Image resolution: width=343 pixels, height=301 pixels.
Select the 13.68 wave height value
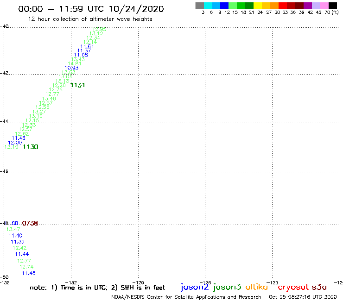tap(69, 72)
